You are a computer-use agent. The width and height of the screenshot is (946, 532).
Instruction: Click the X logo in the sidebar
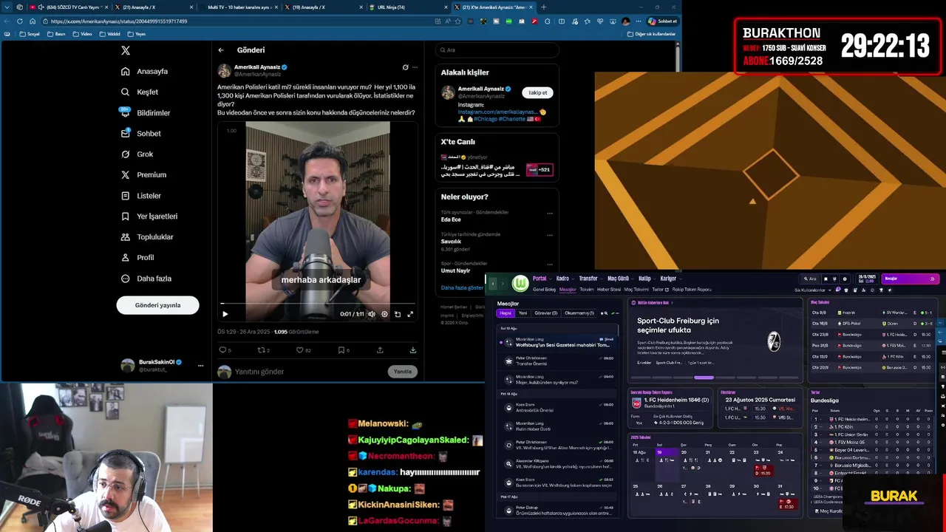tap(126, 50)
